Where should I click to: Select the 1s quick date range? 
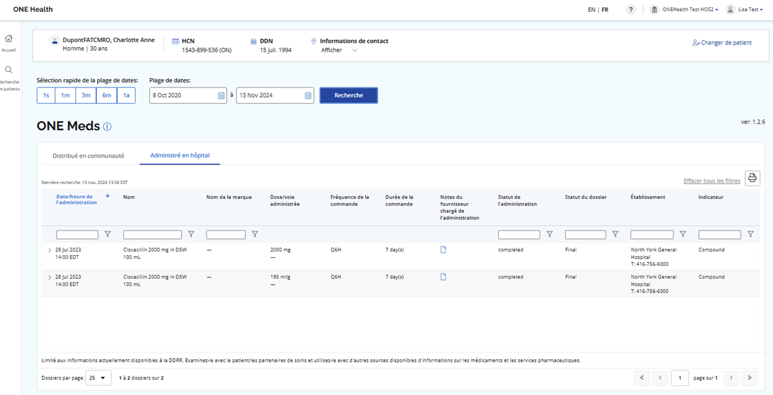pyautogui.click(x=46, y=95)
